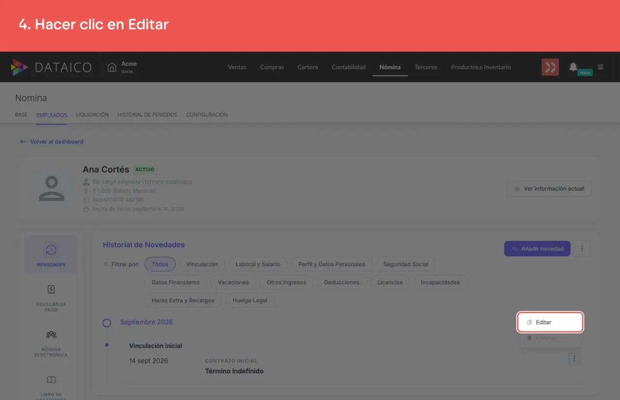The height and width of the screenshot is (400, 620).
Task: Select the Seguridad Social filter
Action: [406, 265]
